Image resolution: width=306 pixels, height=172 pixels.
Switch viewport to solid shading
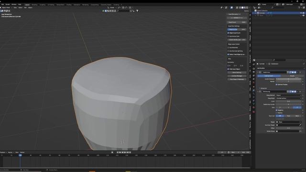[242, 8]
